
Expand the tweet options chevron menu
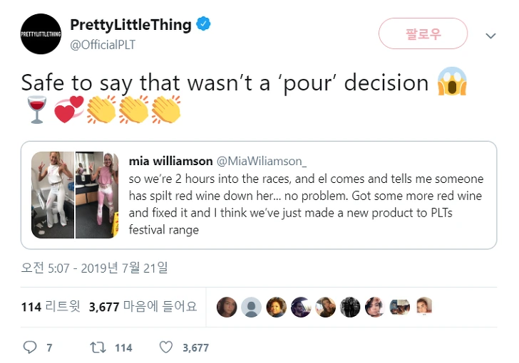click(x=490, y=36)
